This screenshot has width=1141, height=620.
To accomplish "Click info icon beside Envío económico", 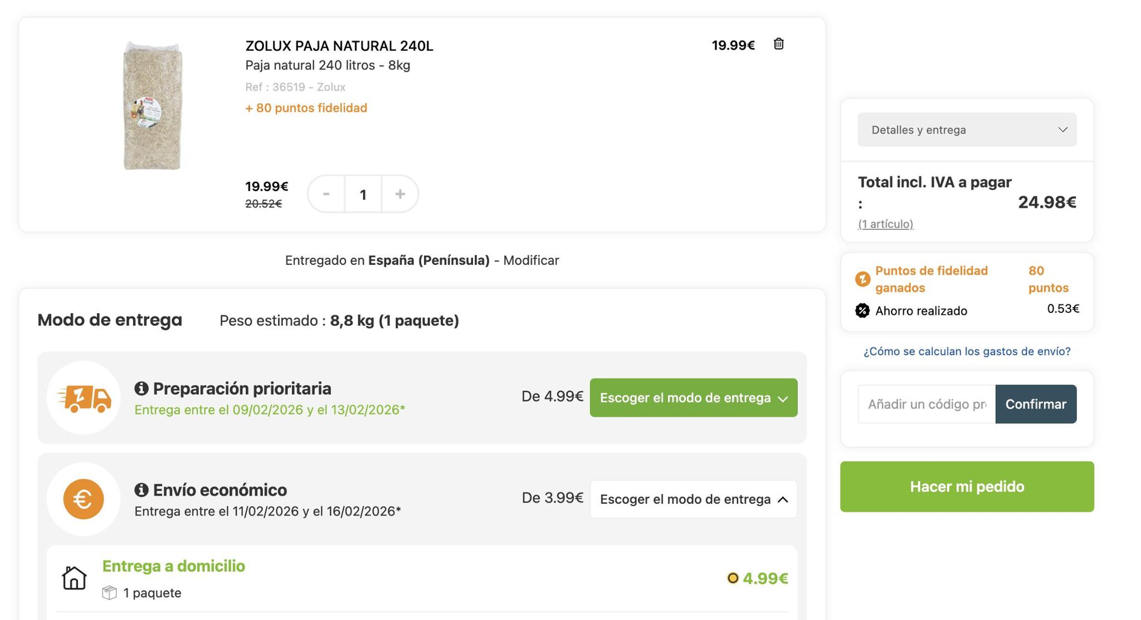I will [142, 490].
